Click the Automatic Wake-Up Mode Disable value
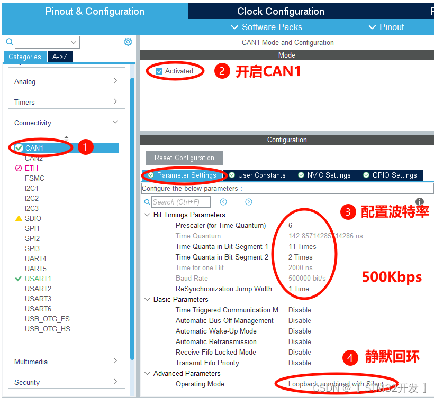 pos(300,331)
